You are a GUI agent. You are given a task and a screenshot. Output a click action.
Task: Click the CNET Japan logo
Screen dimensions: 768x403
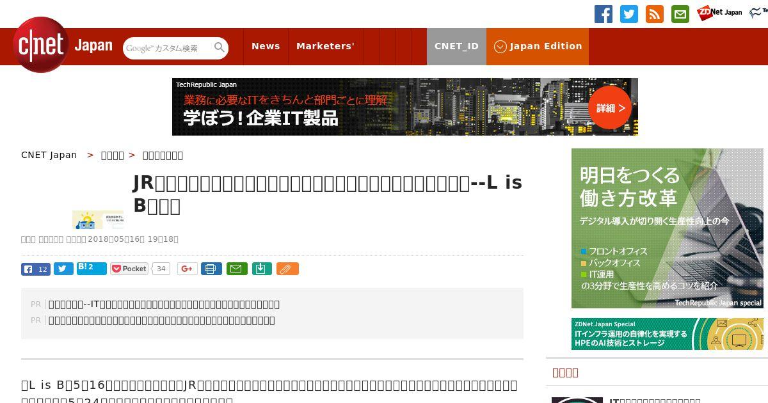point(62,45)
